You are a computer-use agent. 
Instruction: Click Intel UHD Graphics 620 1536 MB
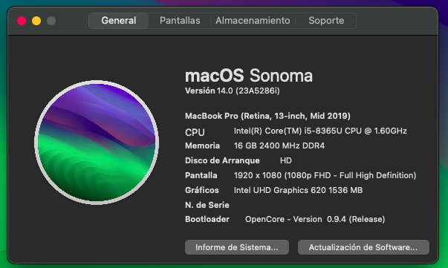click(x=298, y=190)
